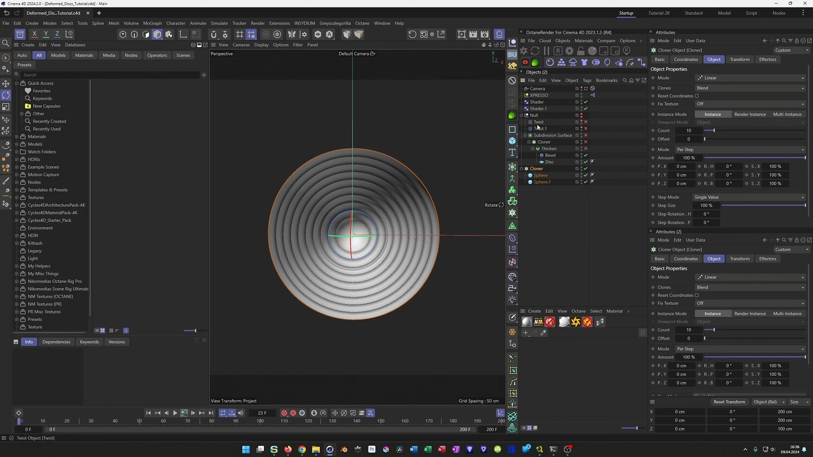Viewport: 813px width, 457px height.
Task: Open the Step Mode Single Value dropdown
Action: click(x=749, y=197)
